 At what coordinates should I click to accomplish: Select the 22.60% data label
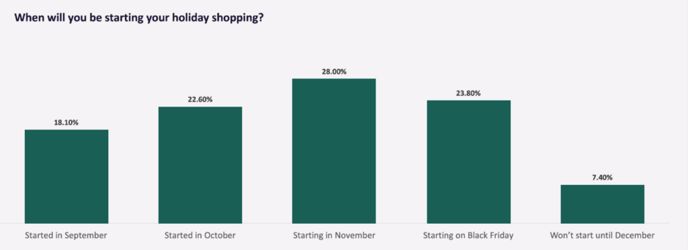pyautogui.click(x=200, y=99)
